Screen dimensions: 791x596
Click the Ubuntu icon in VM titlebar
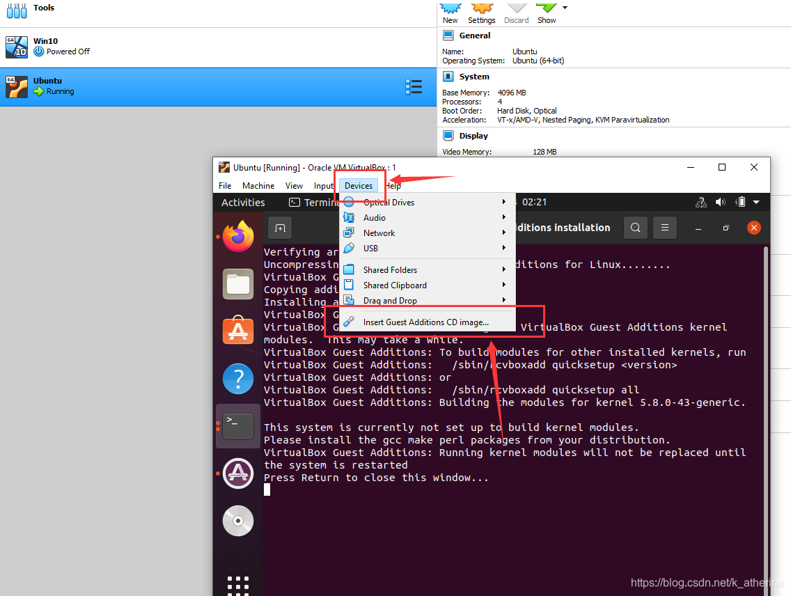(x=224, y=167)
